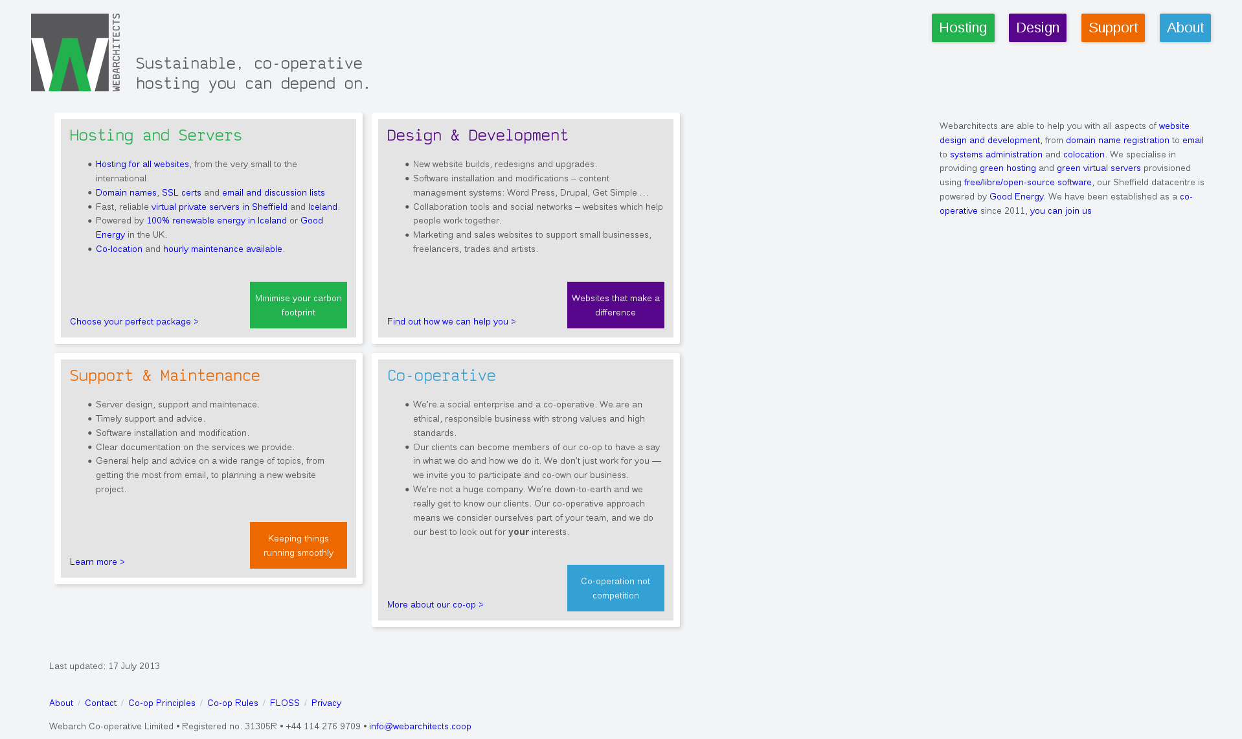
Task: Click 'Learn more' under Support & Maintenance
Action: pos(97,562)
